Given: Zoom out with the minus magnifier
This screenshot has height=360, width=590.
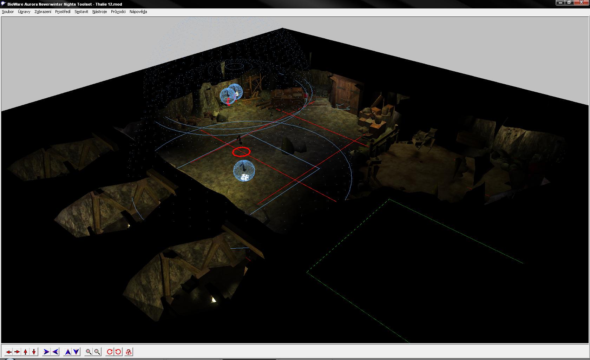Looking at the screenshot, I should pos(97,352).
